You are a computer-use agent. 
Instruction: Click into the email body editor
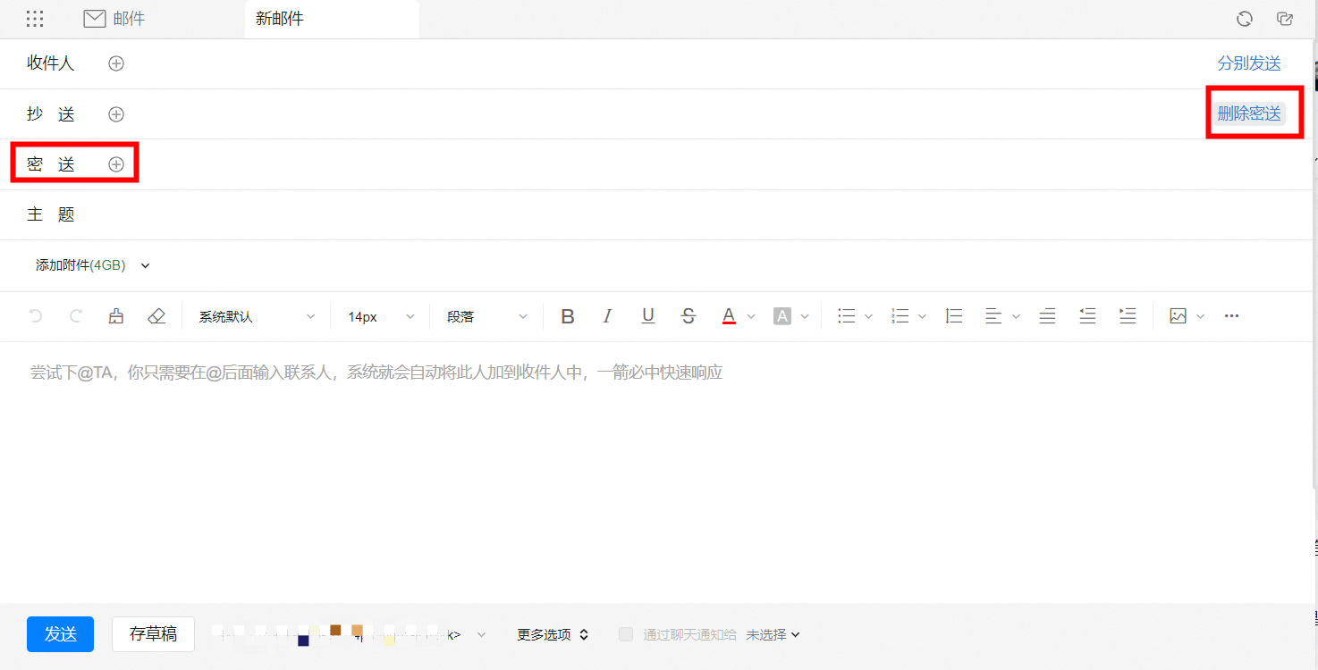tap(657, 472)
